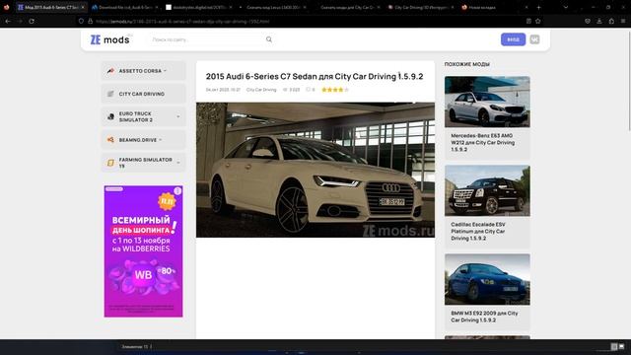The width and height of the screenshot is (631, 355).
Task: Click the ZE mods site logo
Action: click(109, 39)
